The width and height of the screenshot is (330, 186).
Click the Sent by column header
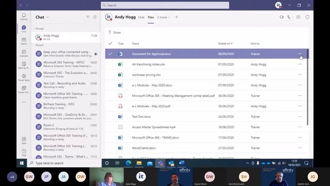pos(255,43)
